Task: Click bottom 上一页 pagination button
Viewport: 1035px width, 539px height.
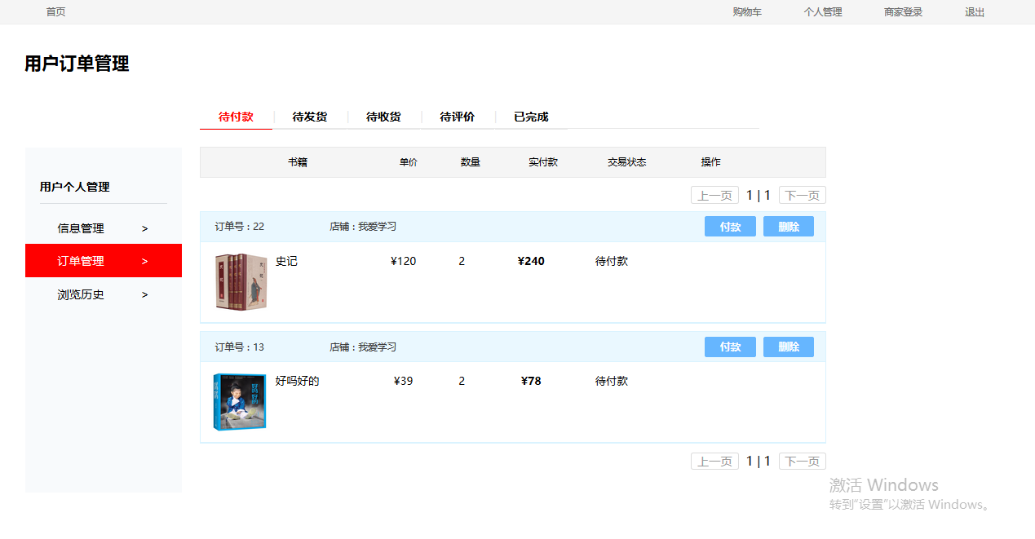Action: click(714, 461)
